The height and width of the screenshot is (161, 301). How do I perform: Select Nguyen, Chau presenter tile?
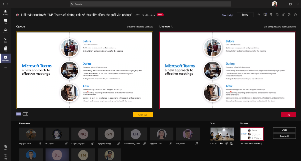pos(161,134)
